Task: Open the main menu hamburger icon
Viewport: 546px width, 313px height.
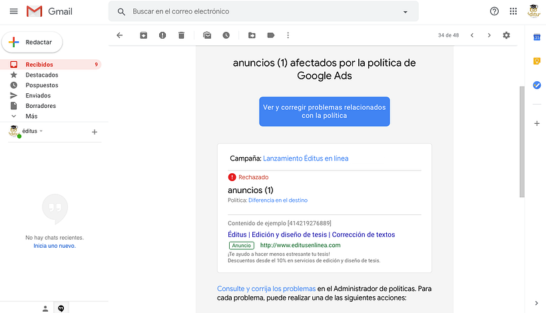Action: (x=13, y=11)
